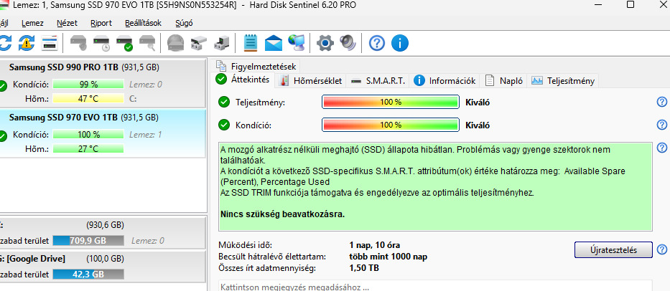Click the blue info about icon

click(x=400, y=43)
